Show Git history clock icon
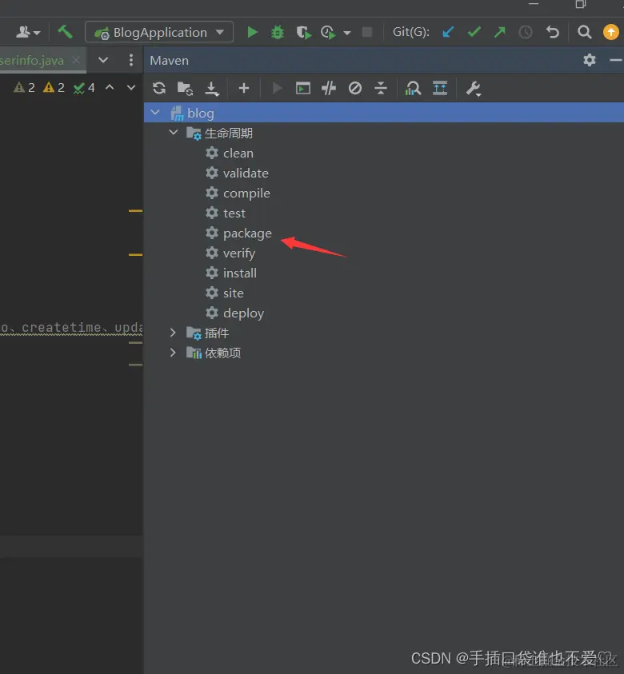Screen dimensions: 624x674 click(526, 32)
